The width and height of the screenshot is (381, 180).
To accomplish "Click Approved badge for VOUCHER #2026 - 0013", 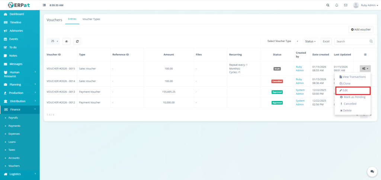I will [x=277, y=92].
